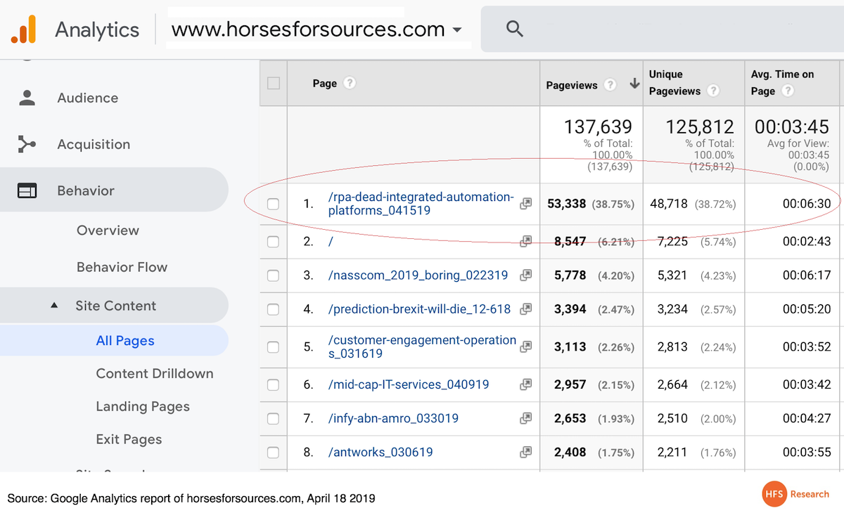The width and height of the screenshot is (844, 513).
Task: Click the Analytics product name
Action: point(97,30)
